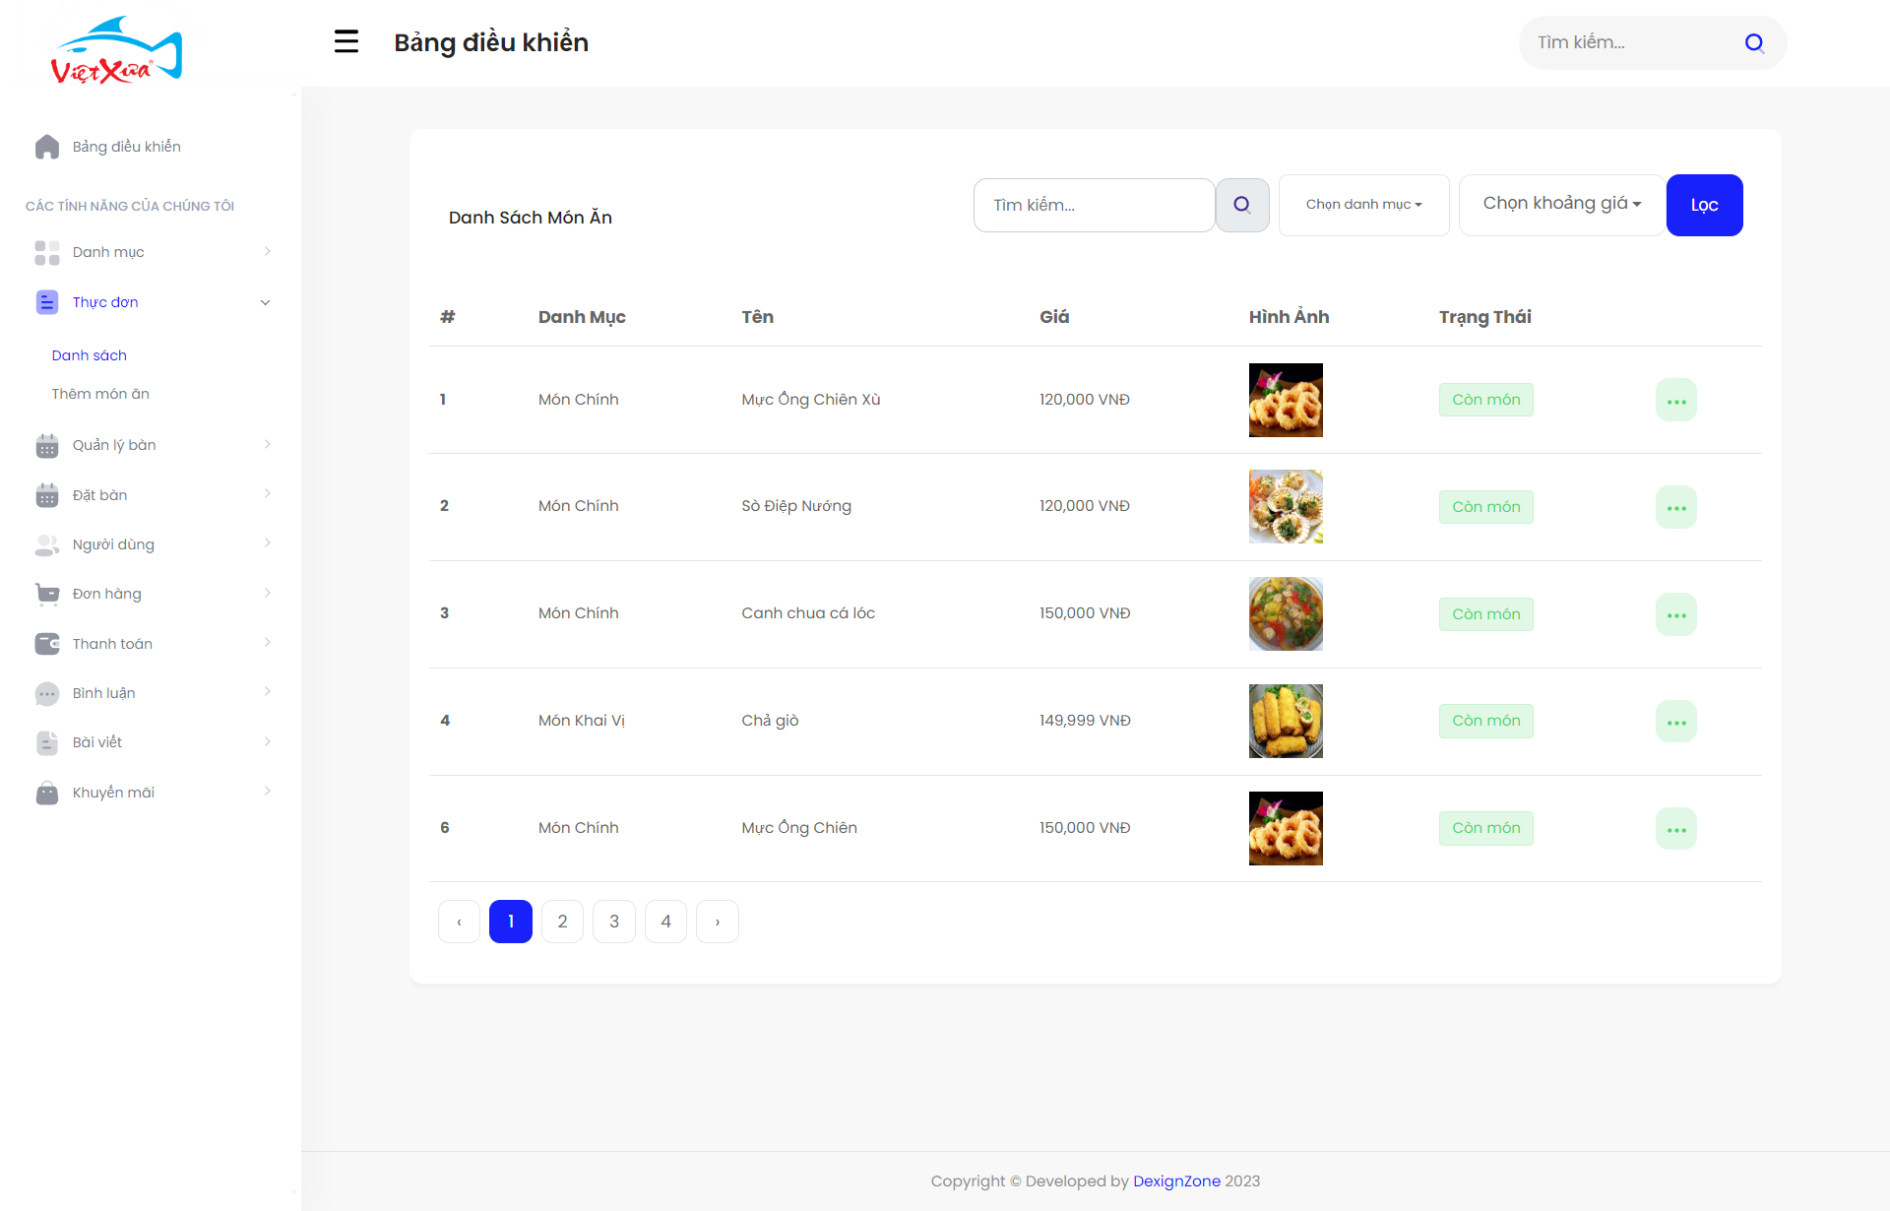Click the food list search magnifier button
Image resolution: width=1890 pixels, height=1211 pixels.
(x=1242, y=205)
